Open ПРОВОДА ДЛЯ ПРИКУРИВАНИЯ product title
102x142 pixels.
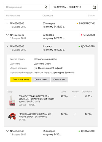35,115
